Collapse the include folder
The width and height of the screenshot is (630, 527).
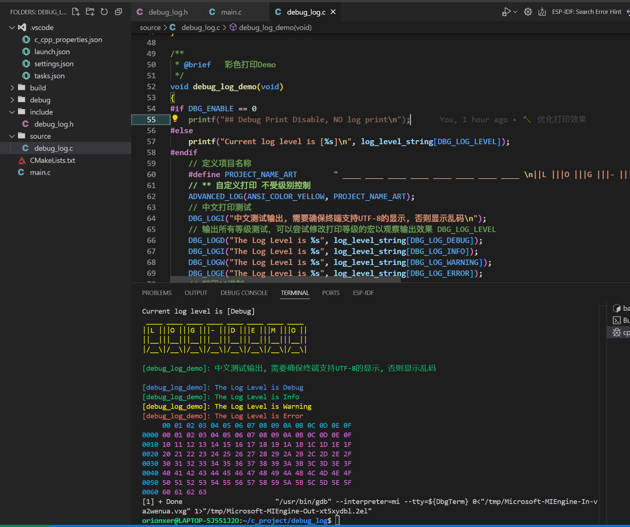click(x=66, y=112)
